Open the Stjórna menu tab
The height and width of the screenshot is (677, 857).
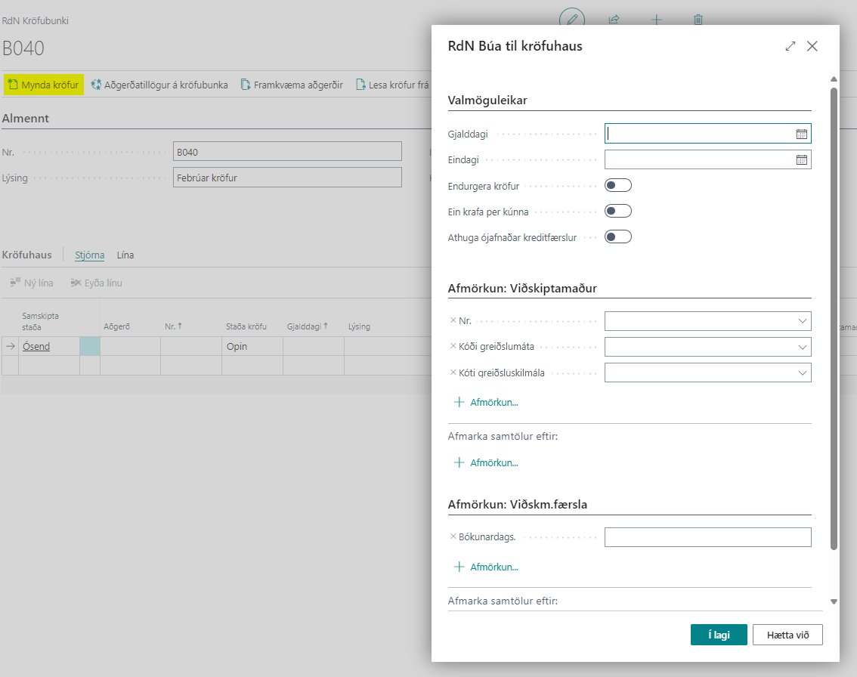[89, 255]
